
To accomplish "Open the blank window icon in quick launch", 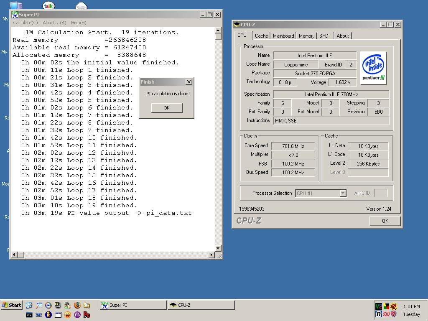I will [58, 315].
